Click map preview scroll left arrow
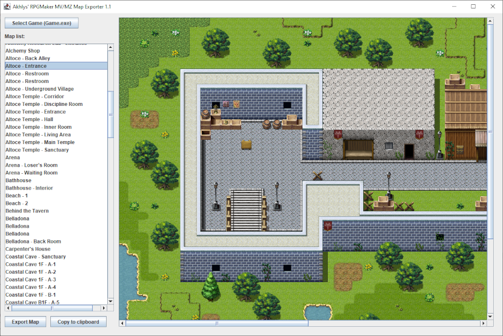503x336 pixels. point(122,323)
